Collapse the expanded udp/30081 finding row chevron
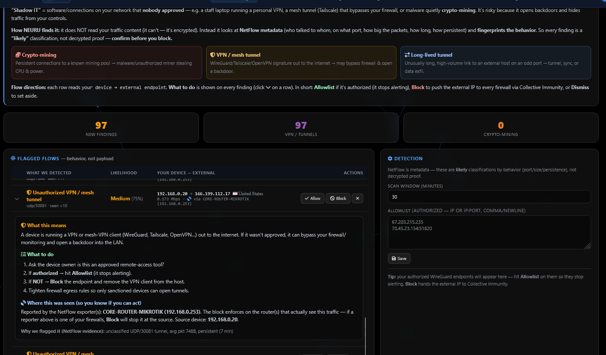Screen dimensions: 606x355 point(17,199)
